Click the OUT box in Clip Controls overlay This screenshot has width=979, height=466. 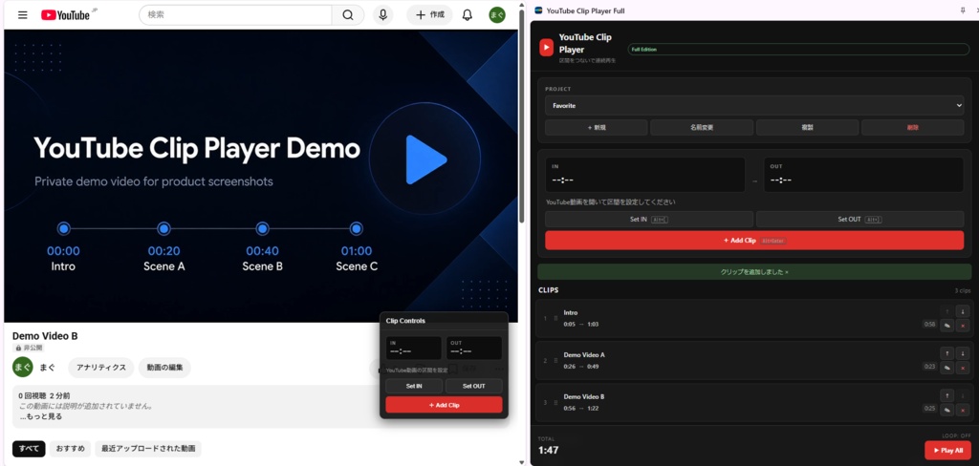point(474,349)
